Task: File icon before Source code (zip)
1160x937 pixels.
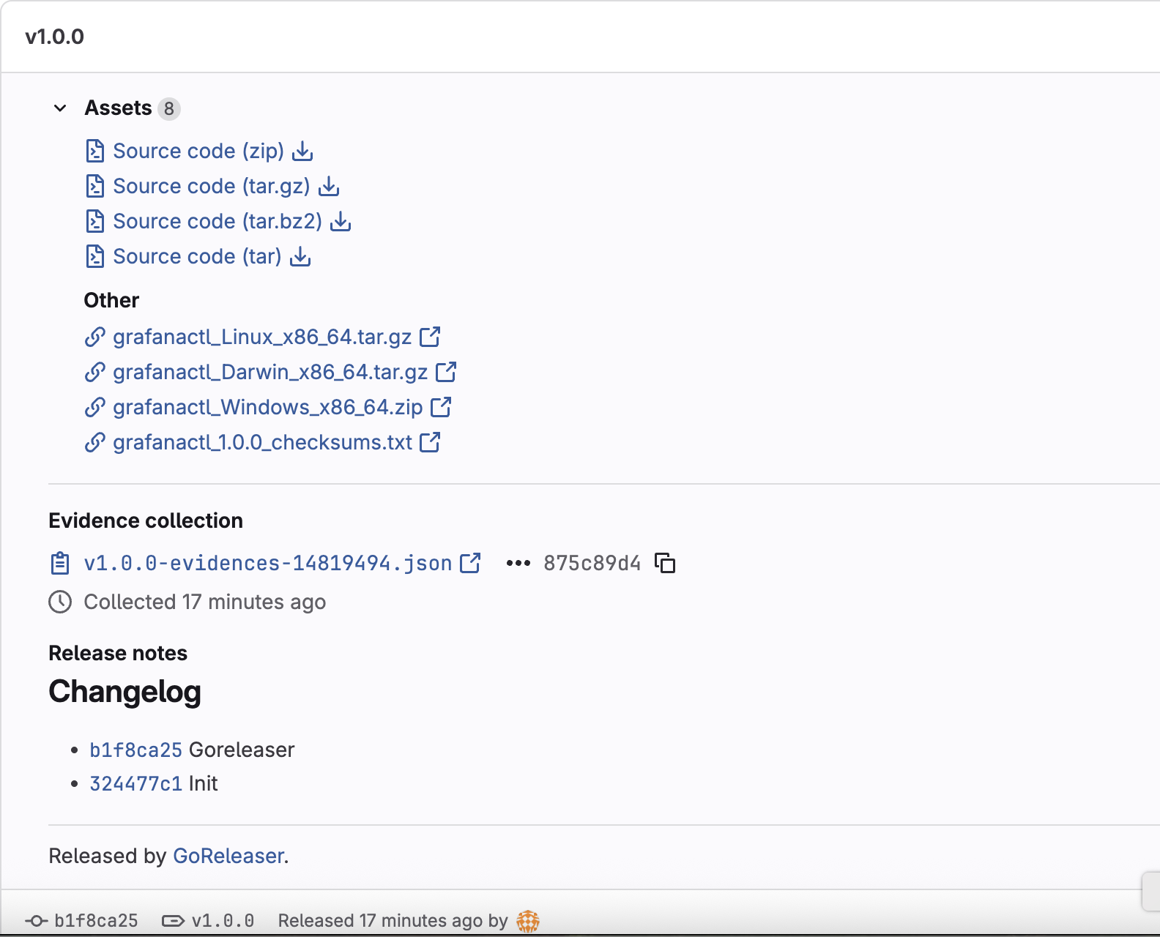Action: 95,151
